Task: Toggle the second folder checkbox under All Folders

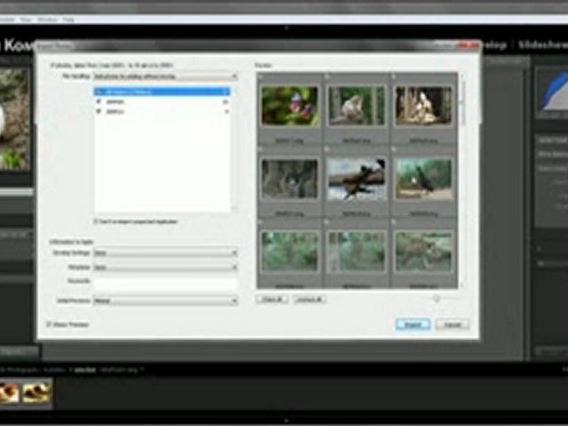Action: coord(99,112)
